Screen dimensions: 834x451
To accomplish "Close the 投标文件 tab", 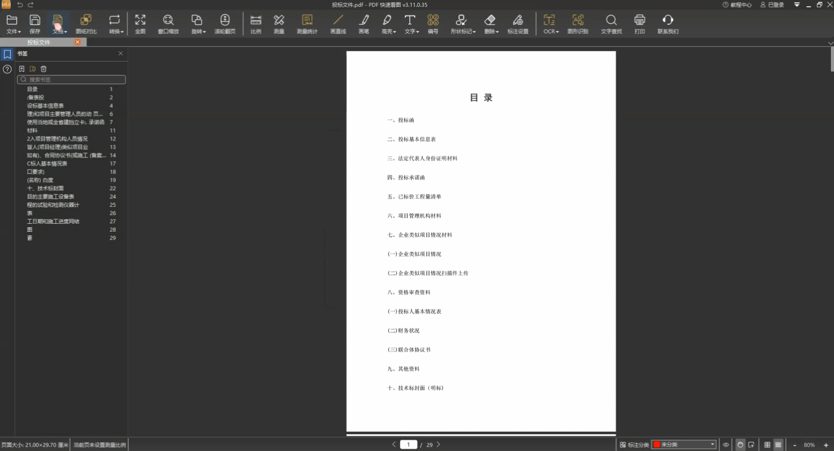I will [x=77, y=42].
